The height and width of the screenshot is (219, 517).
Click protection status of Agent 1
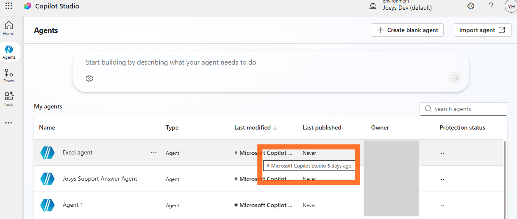[442, 205]
